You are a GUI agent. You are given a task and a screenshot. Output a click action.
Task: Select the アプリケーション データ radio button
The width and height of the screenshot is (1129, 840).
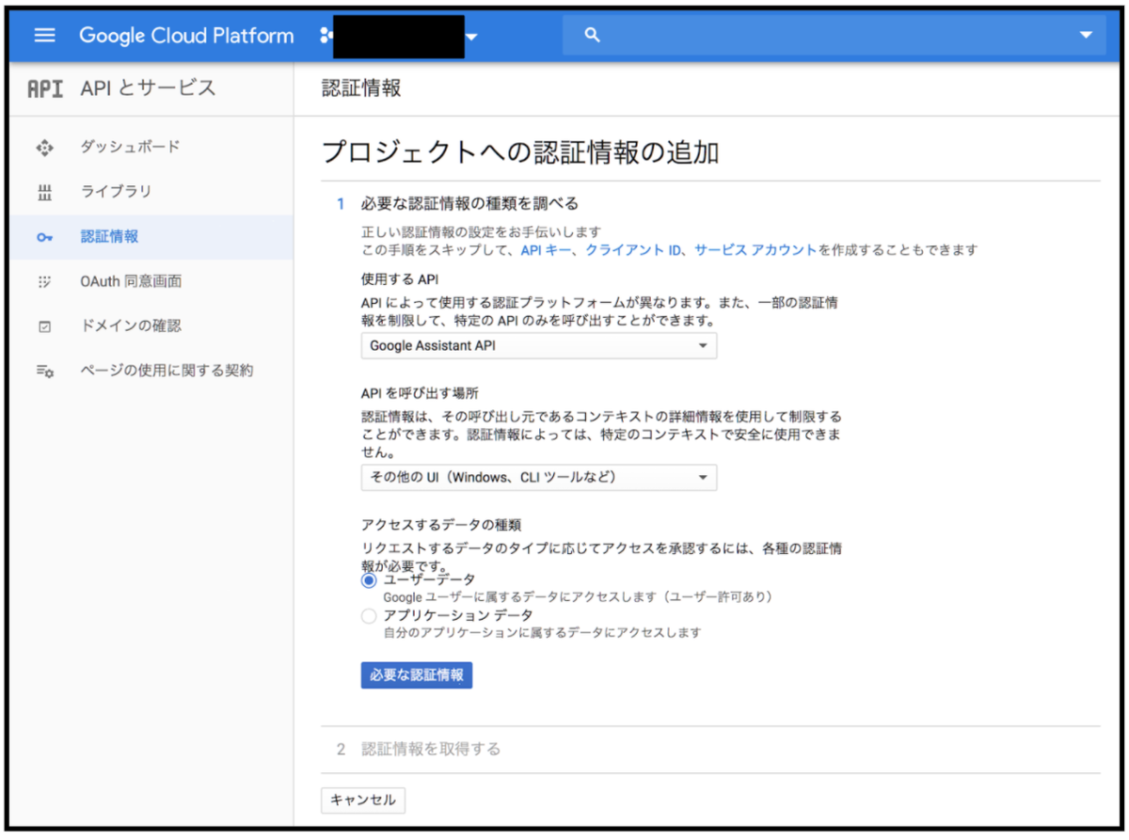369,616
